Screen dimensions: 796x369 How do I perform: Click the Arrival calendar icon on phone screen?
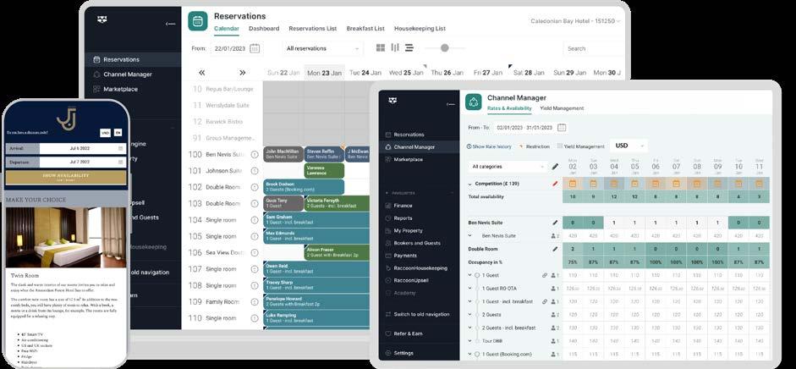click(x=120, y=148)
